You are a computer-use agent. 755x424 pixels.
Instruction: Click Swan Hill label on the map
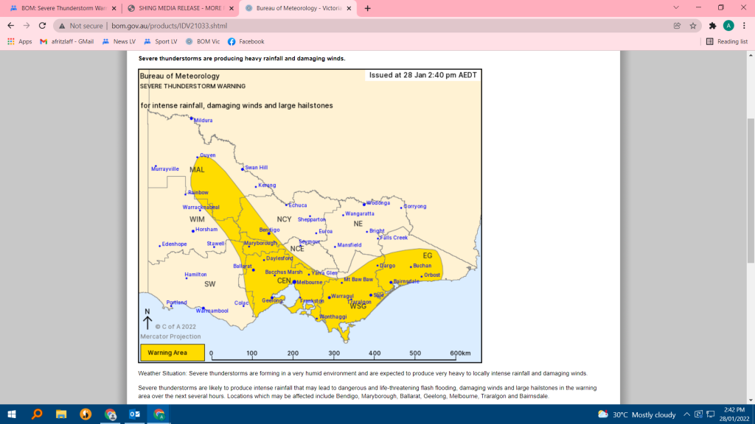[256, 168]
